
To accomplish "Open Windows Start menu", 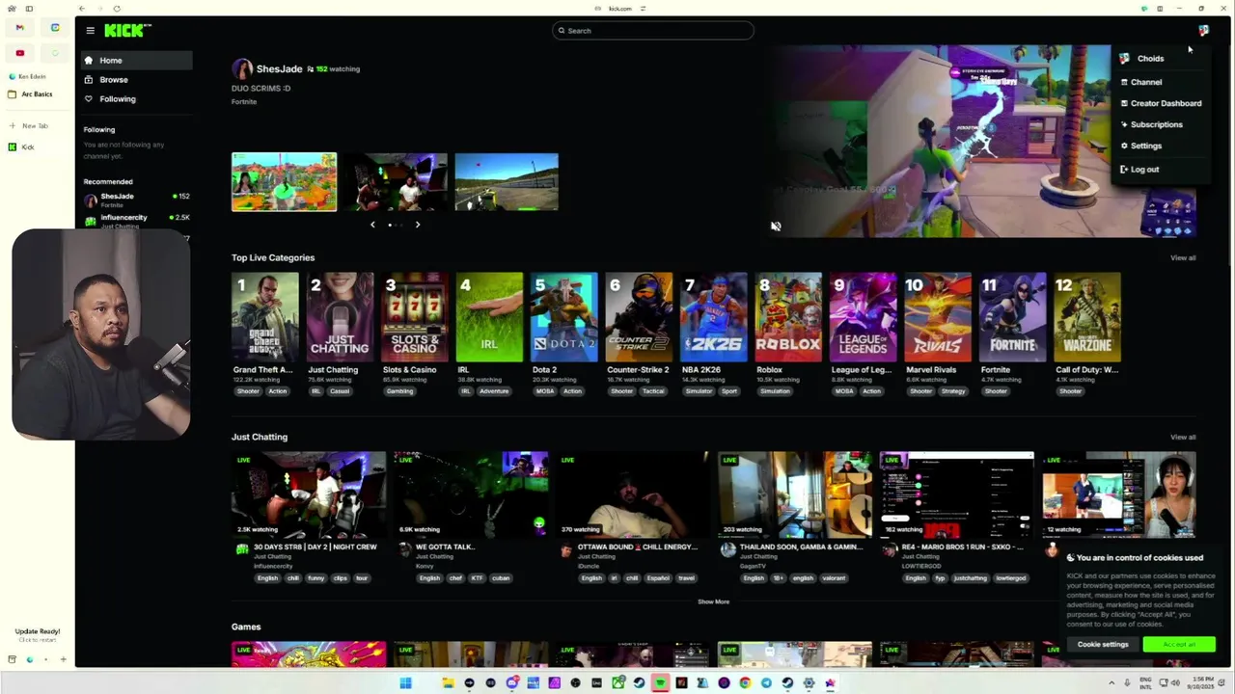I will pyautogui.click(x=405, y=683).
